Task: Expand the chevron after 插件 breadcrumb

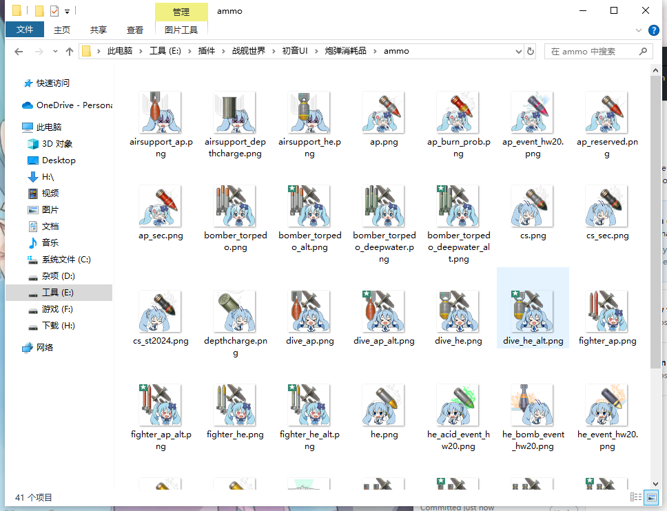Action: coord(223,51)
